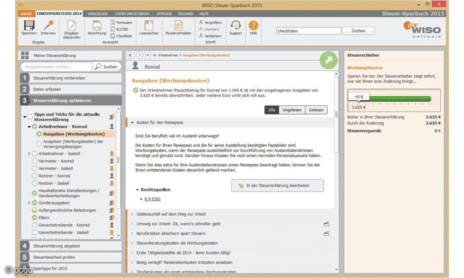Screen dimensions: 464x278
Task: Open the Werkzeuge ribbon tab
Action: coord(97,14)
